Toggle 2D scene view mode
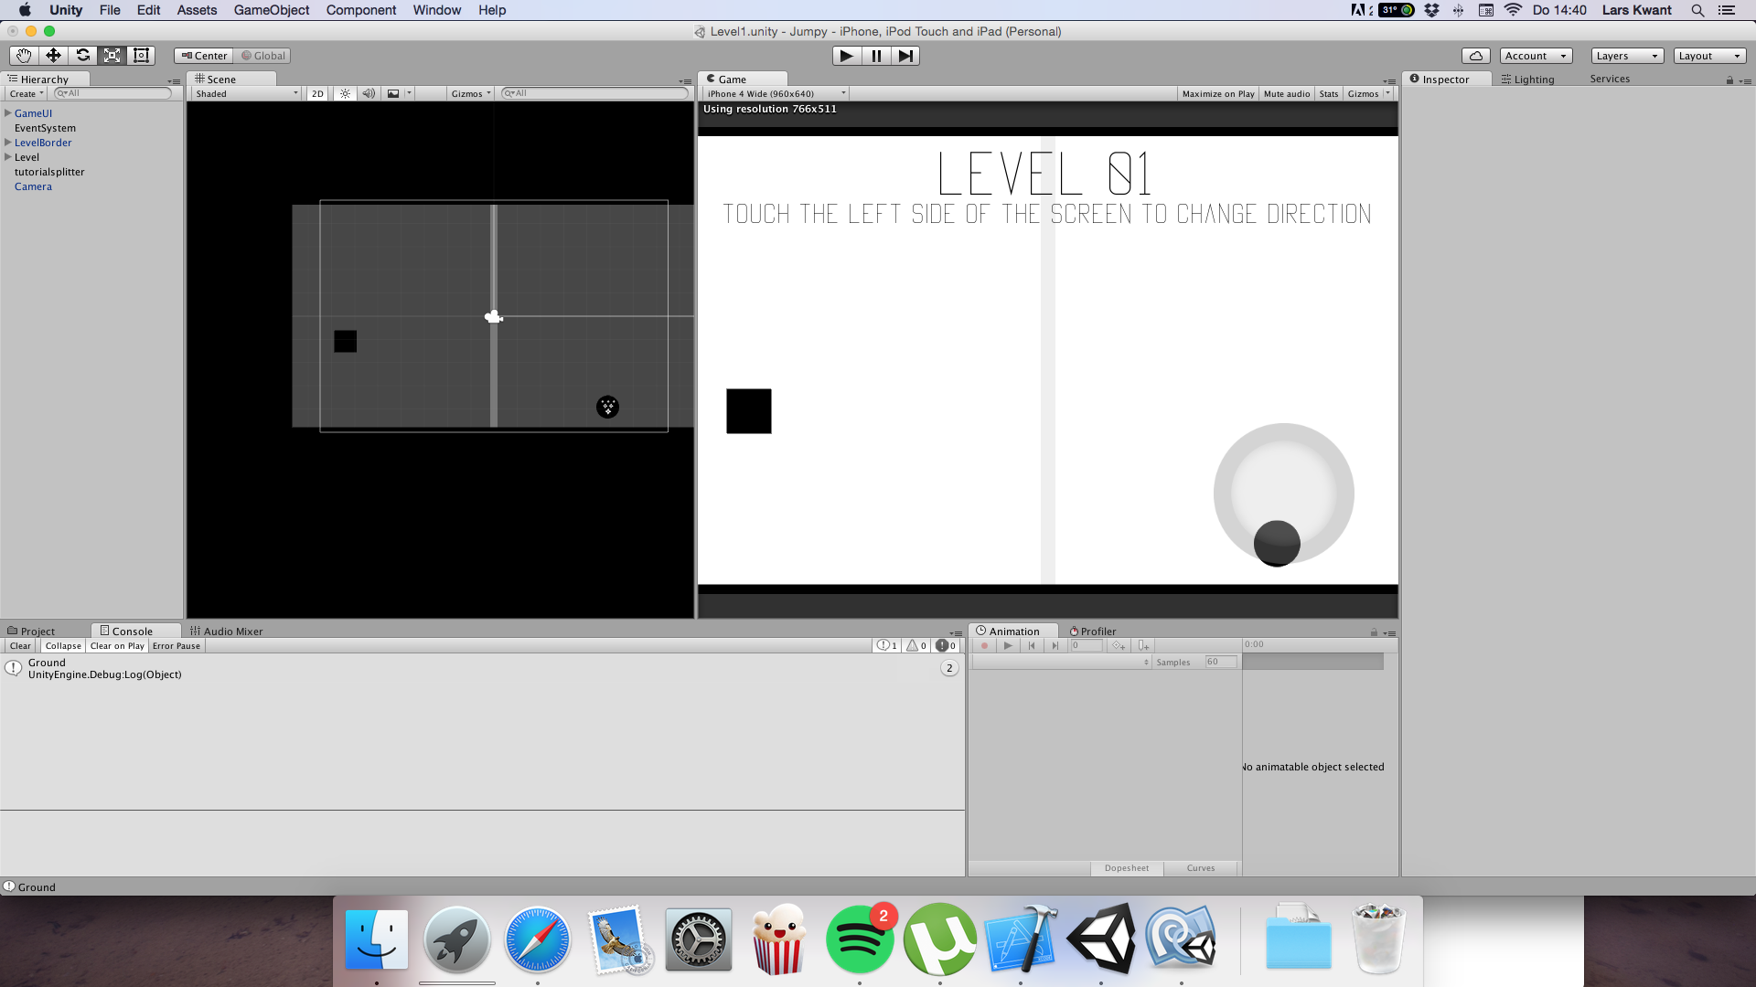 tap(317, 93)
